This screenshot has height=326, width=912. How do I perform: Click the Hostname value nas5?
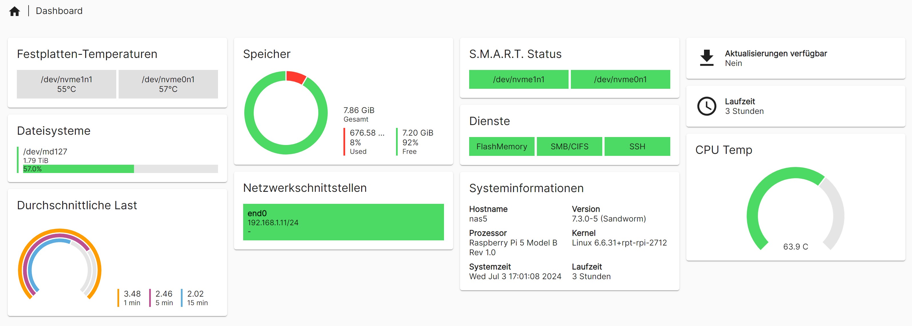click(478, 219)
